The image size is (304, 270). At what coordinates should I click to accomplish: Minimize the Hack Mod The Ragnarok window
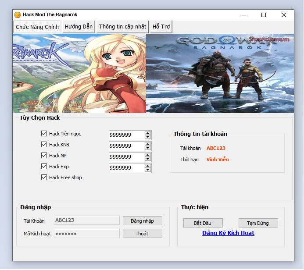click(244, 15)
